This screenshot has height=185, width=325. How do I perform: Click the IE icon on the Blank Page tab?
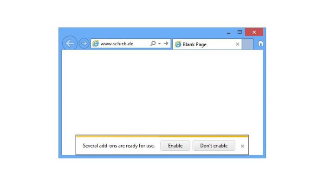(178, 44)
